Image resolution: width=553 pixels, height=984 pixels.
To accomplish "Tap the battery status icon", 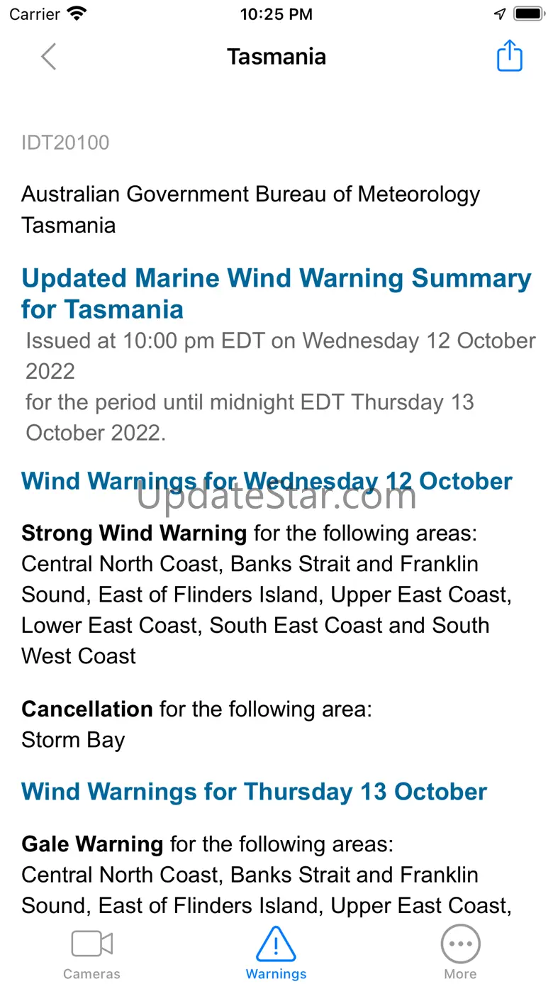I will click(528, 13).
